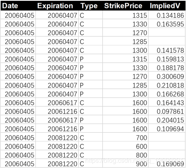Click expiration 20060617 in the 0.204015 row
The height and width of the screenshot is (168, 186).
[63, 120]
